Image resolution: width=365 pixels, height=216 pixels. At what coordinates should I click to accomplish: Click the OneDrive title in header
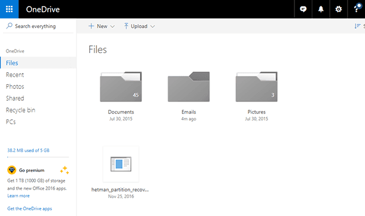[43, 10]
